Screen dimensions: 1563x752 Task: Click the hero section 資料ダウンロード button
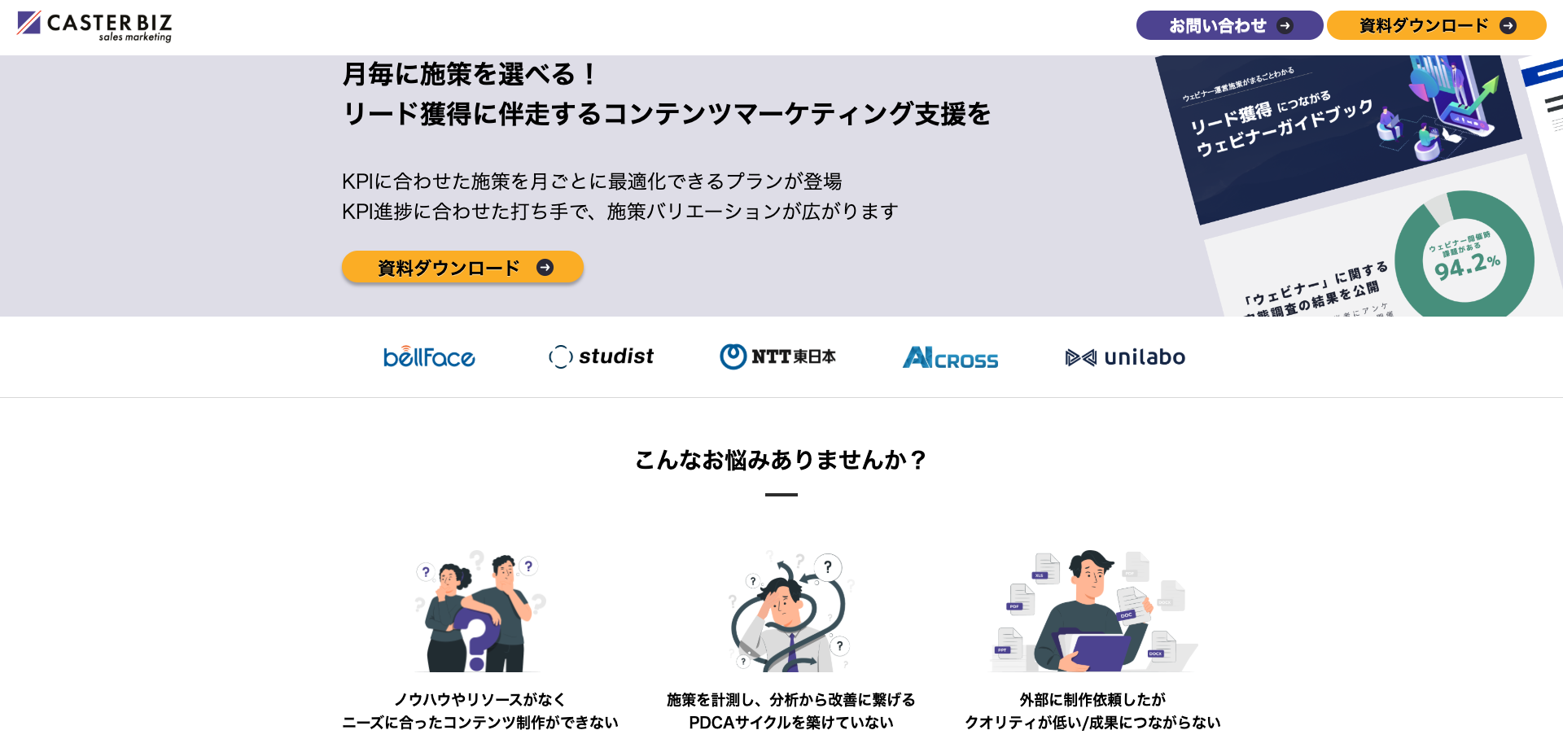(462, 267)
